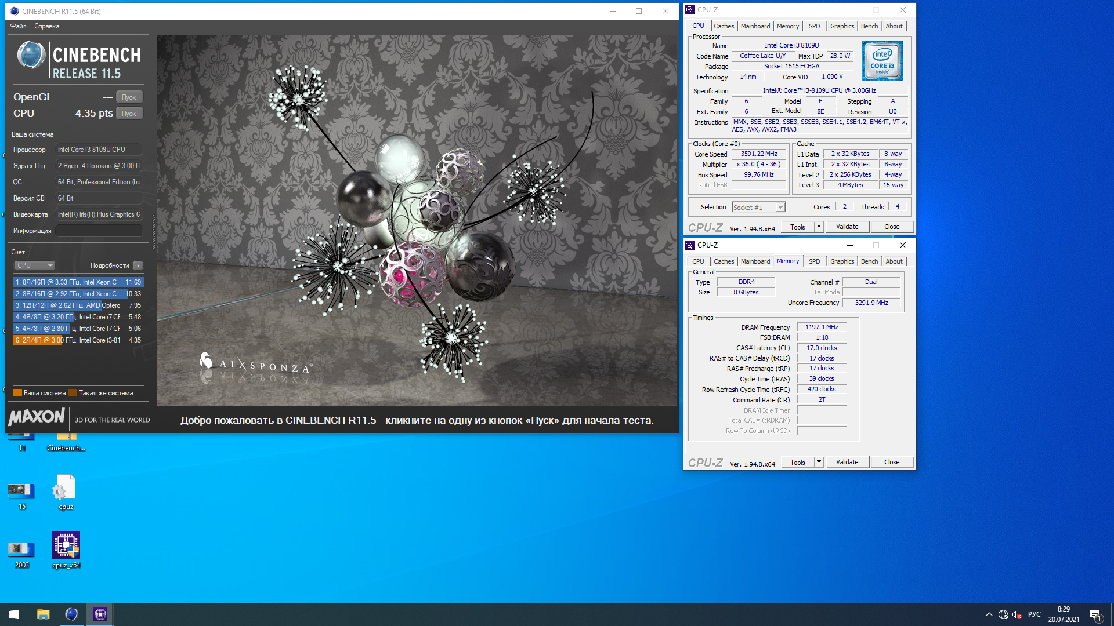Viewport: 1114px width, 626px height.
Task: Open the Socket #1 selection dropdown
Action: tap(758, 208)
